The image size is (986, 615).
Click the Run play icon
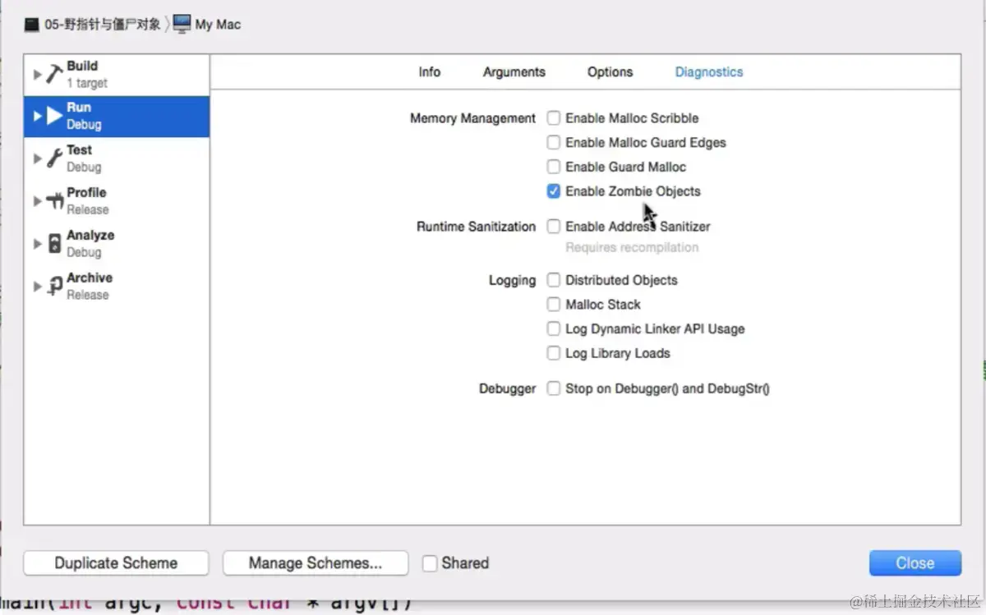pyautogui.click(x=54, y=116)
